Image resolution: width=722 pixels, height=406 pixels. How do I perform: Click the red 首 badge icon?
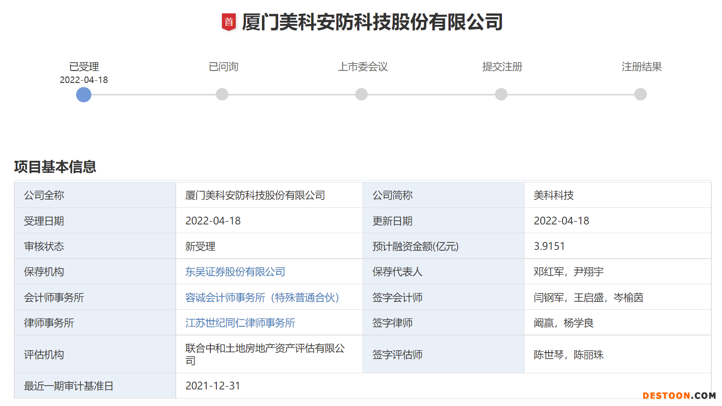pyautogui.click(x=228, y=21)
